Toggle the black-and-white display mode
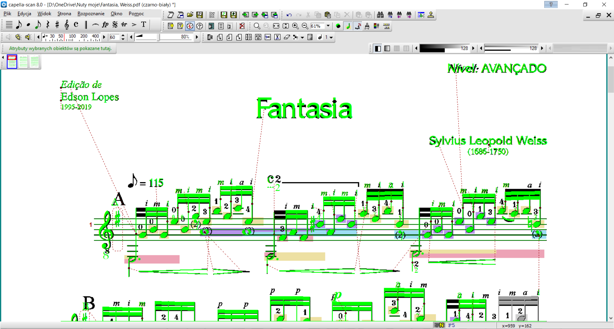 378,48
